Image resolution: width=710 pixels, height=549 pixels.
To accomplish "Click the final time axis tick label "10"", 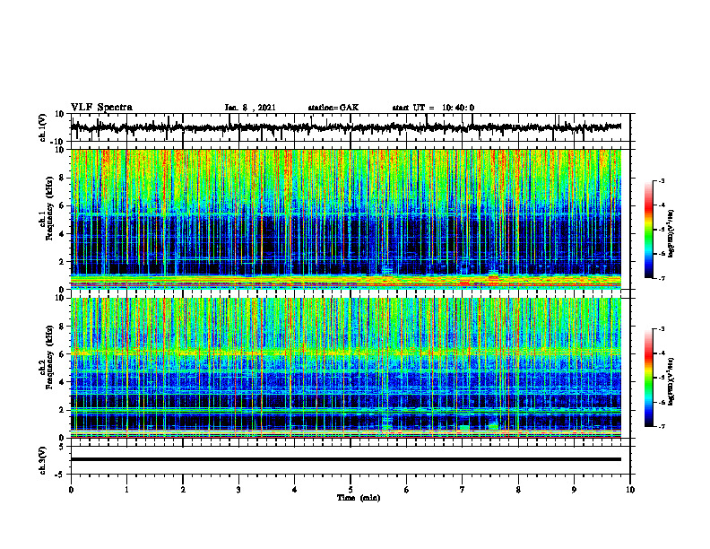I will pyautogui.click(x=630, y=490).
